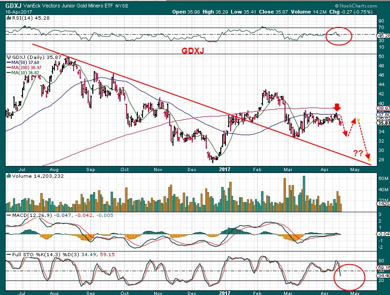The width and height of the screenshot is (390, 295).
Task: Click the 59.15 stochastic tag on the right axis
Action: click(x=384, y=268)
